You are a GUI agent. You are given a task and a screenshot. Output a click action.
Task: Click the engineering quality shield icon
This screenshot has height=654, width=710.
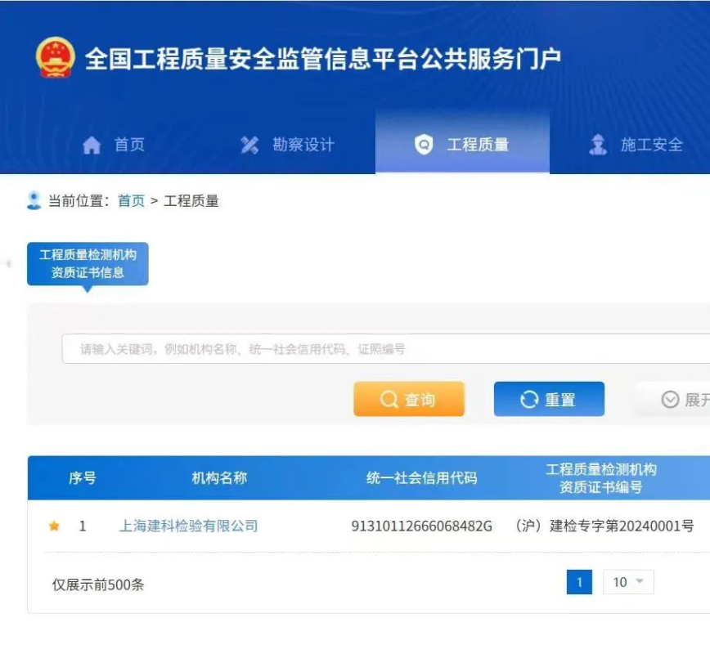pyautogui.click(x=424, y=145)
